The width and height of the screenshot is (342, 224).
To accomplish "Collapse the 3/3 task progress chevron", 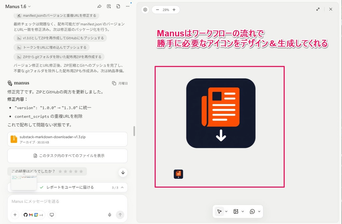I will pos(122,187).
